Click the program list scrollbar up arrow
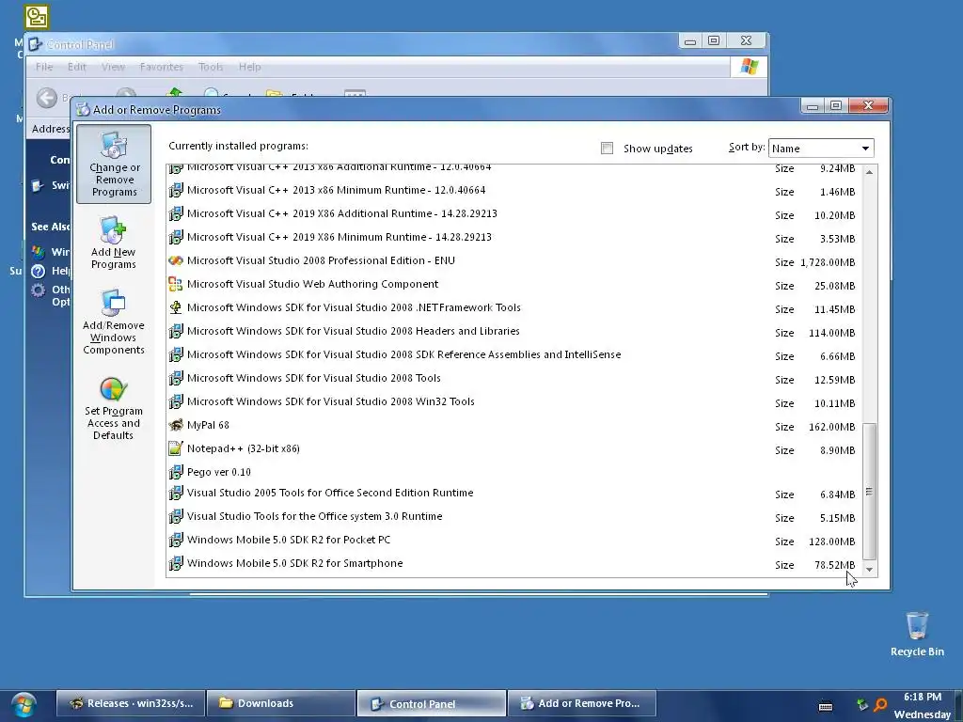This screenshot has width=963, height=722. (869, 172)
